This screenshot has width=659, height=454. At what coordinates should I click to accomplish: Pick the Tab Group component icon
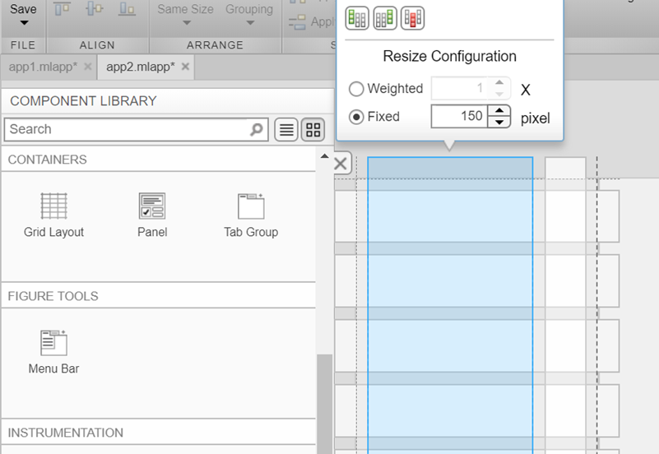tap(251, 206)
